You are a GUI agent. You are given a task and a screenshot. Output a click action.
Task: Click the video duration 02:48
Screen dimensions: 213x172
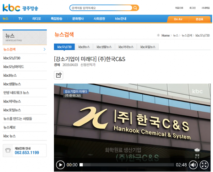pyautogui.click(x=181, y=165)
